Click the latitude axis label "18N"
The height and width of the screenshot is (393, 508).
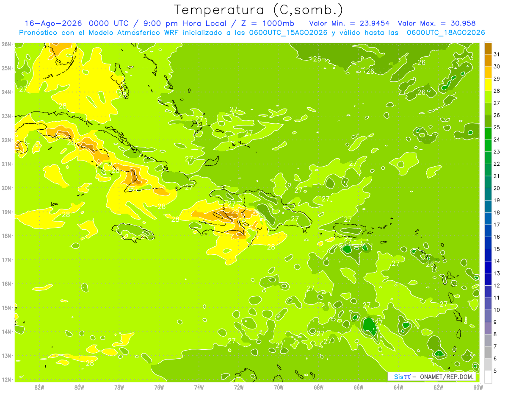click(6, 236)
